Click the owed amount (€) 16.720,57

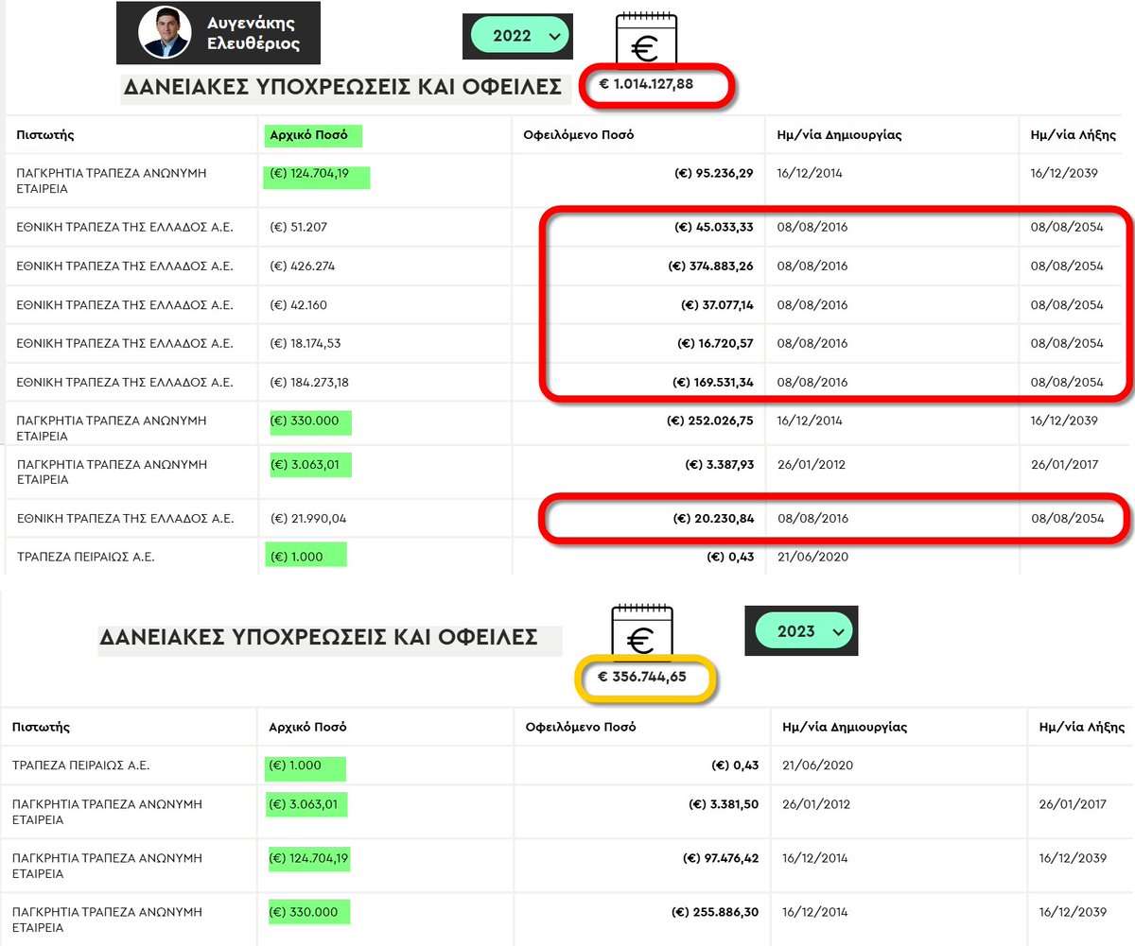(715, 344)
